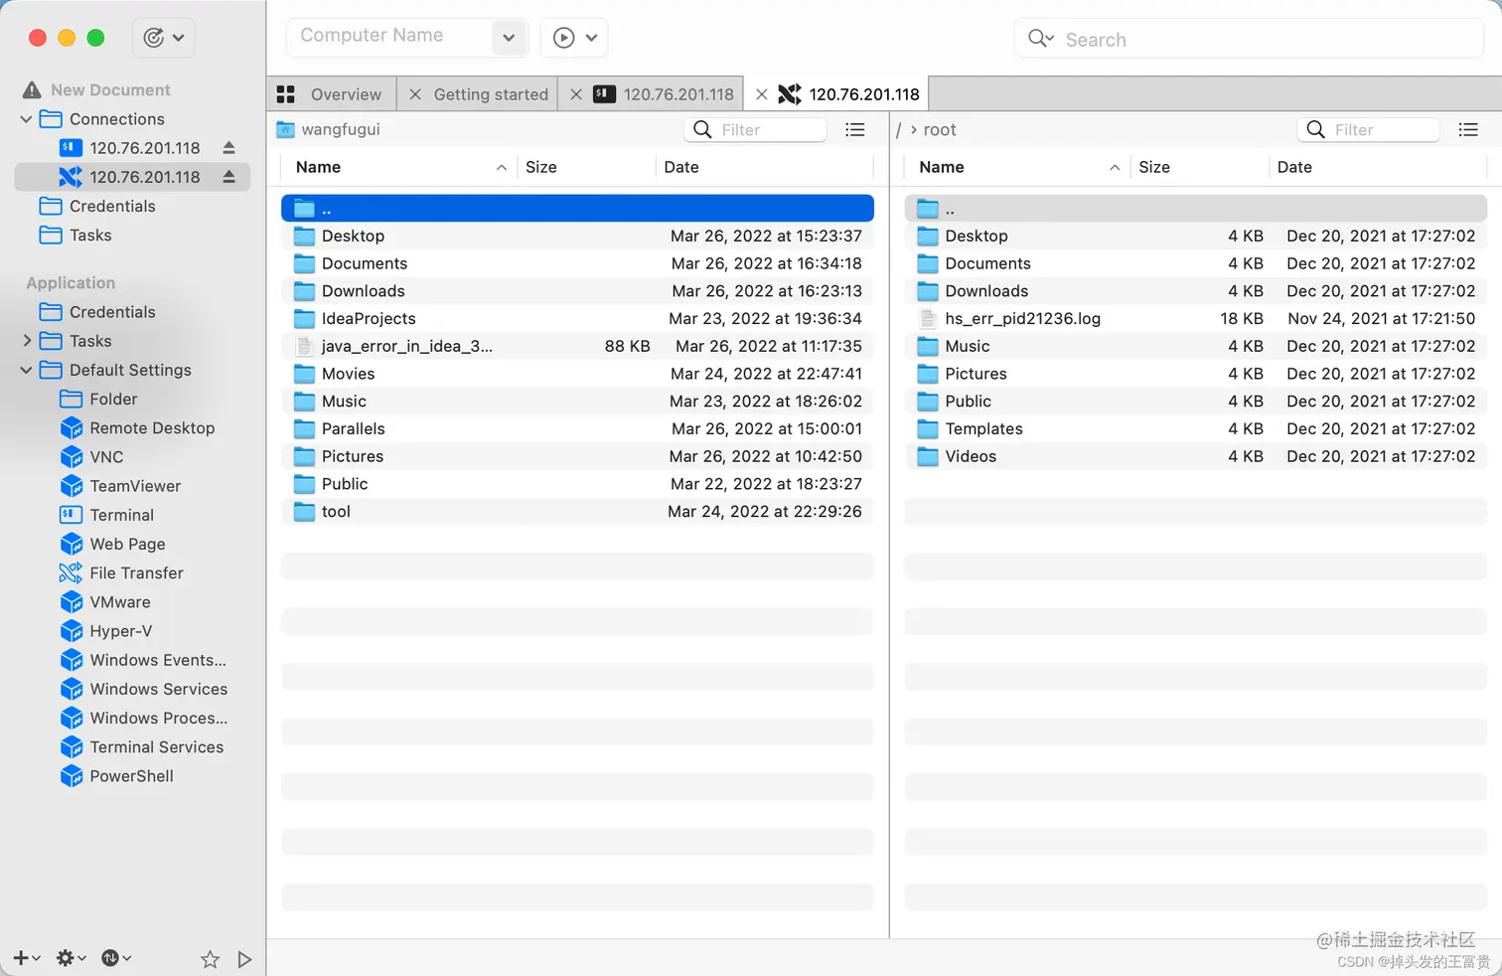Expand the Application Tasks folder
Viewport: 1502px width, 976px height.
(26, 341)
